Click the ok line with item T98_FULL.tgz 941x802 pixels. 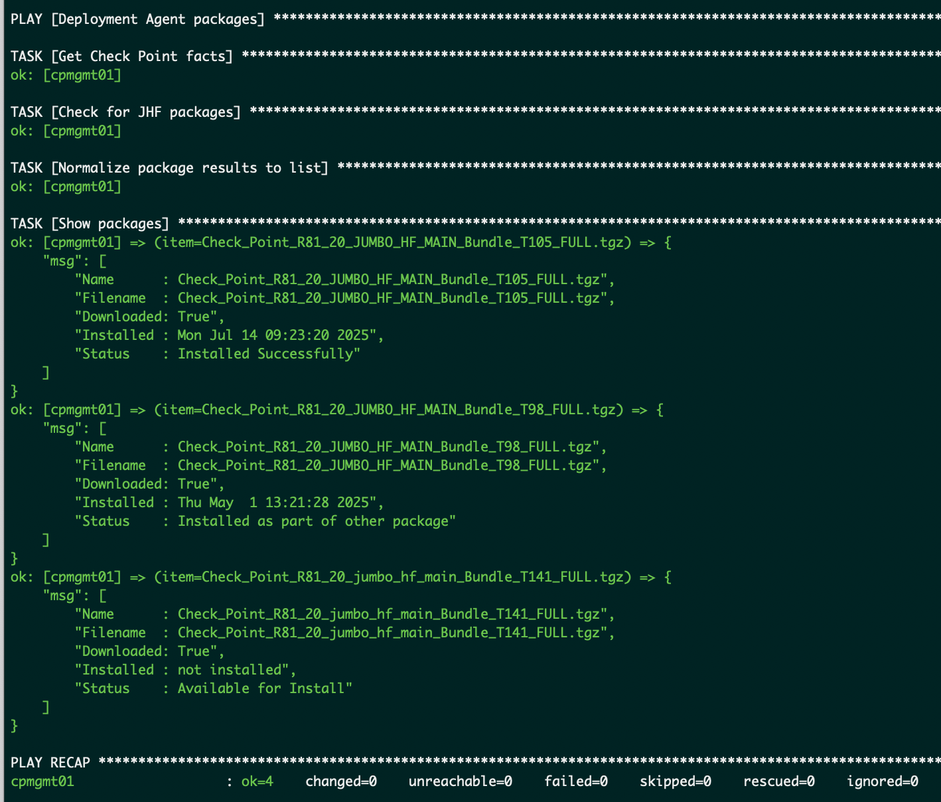[x=337, y=410]
